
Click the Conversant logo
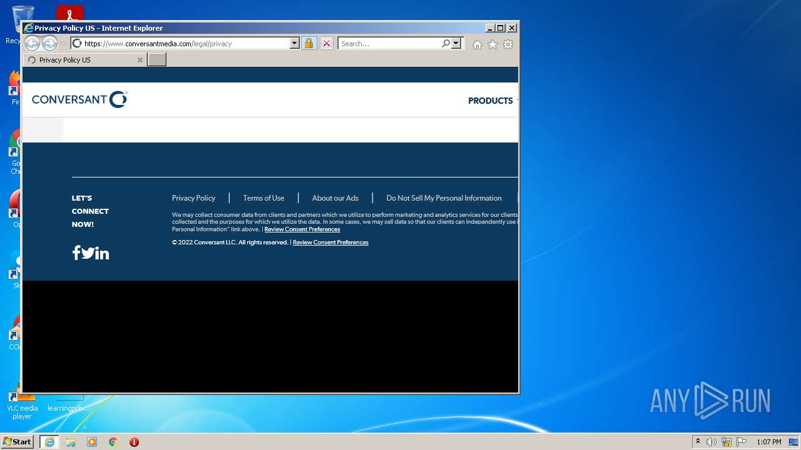(80, 99)
